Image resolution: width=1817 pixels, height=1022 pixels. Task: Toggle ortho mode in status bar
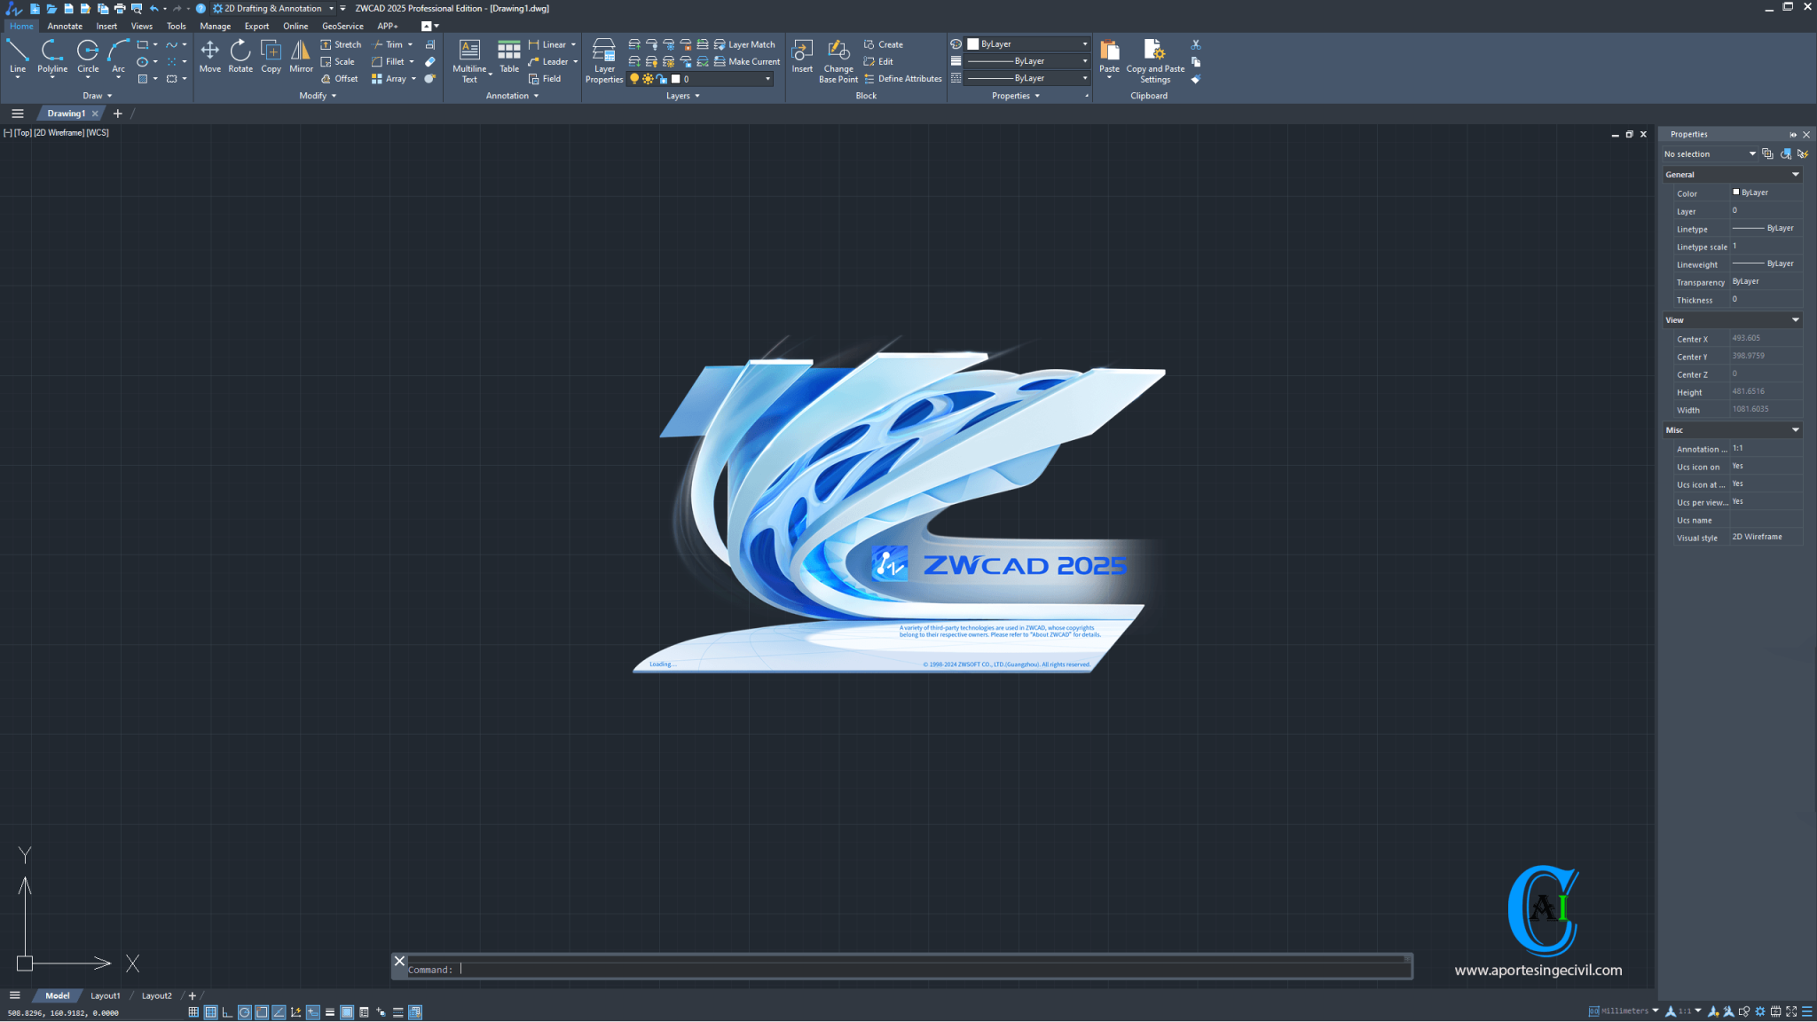tap(227, 1012)
